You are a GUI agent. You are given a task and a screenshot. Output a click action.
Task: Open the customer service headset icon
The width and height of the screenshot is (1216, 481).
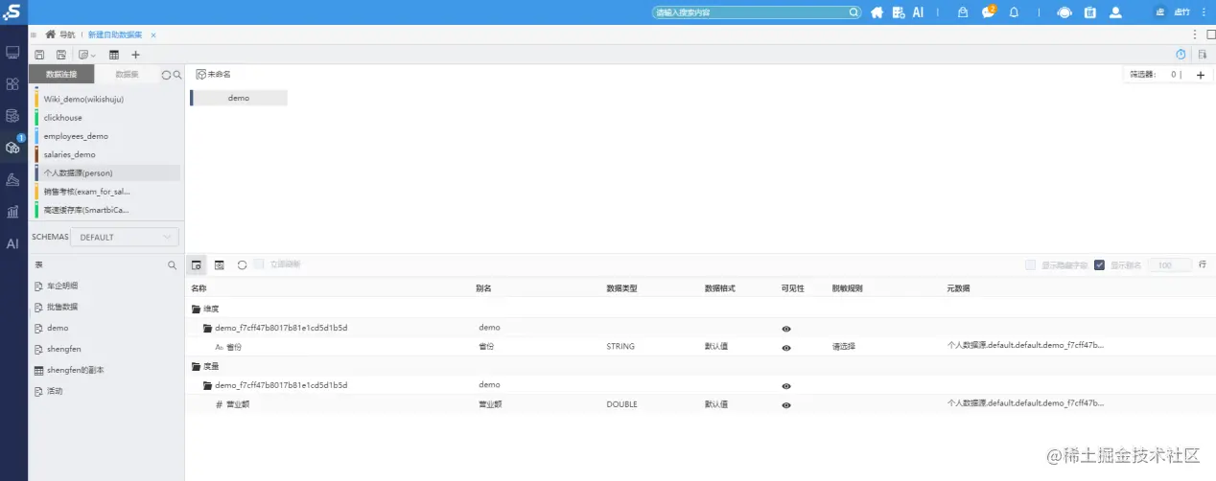click(1064, 12)
